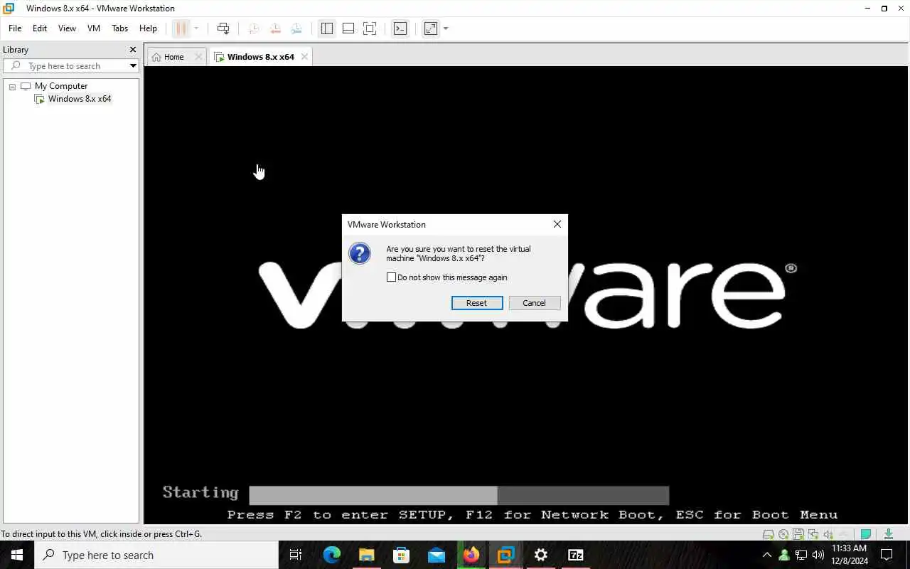910x569 pixels.
Task: Click VMware Workstation taskbar icon
Action: (506, 555)
